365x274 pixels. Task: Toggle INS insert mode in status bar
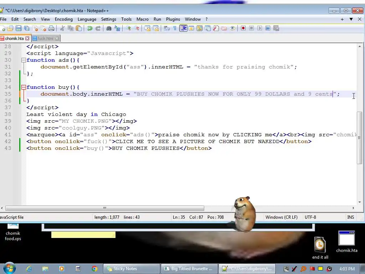pos(350,217)
